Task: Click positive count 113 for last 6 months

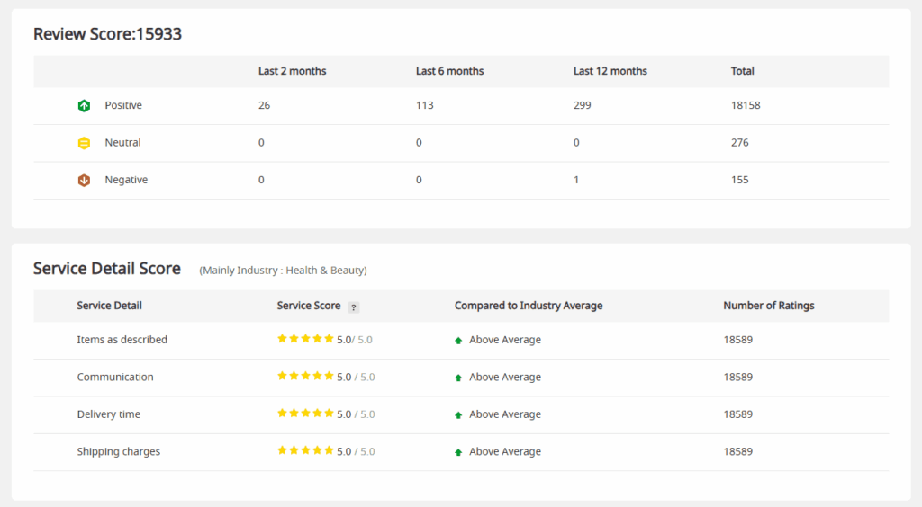Action: (425, 105)
